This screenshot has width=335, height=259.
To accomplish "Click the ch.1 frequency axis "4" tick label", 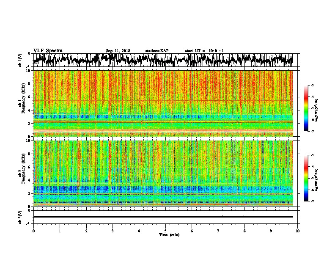I will [30, 110].
